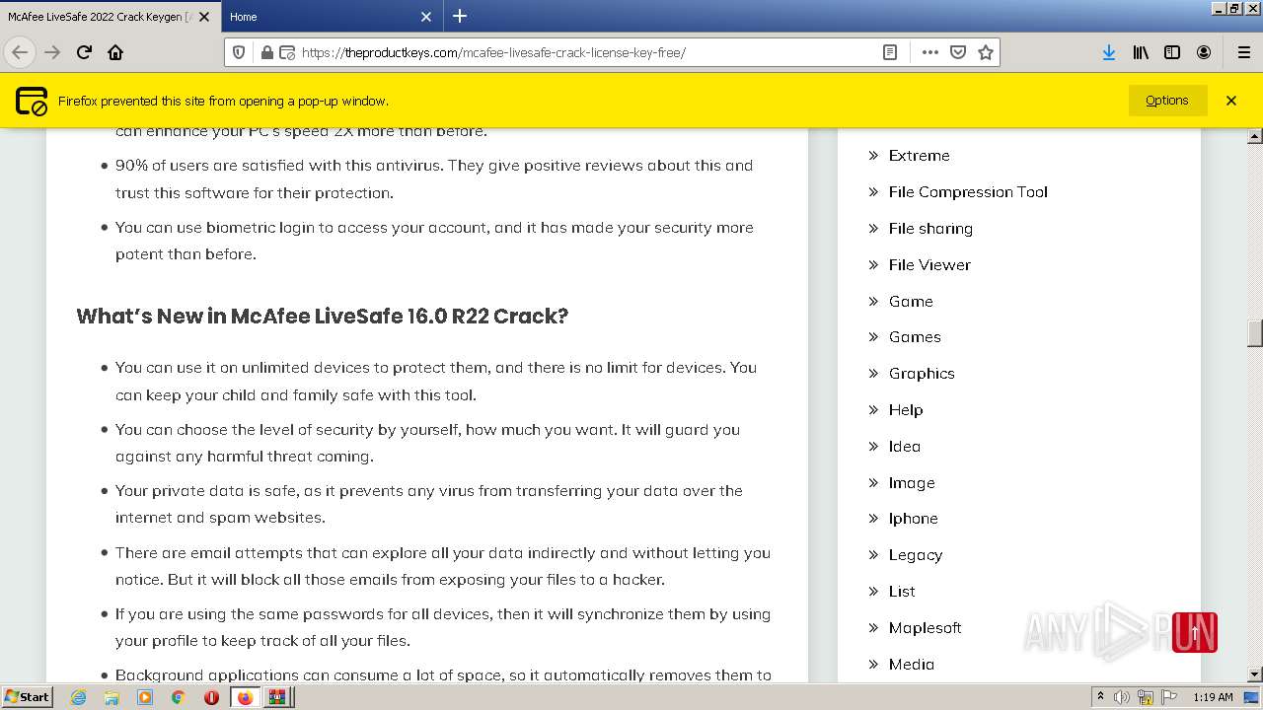Open the File sharing category
Screen dimensions: 1263x710
(930, 229)
